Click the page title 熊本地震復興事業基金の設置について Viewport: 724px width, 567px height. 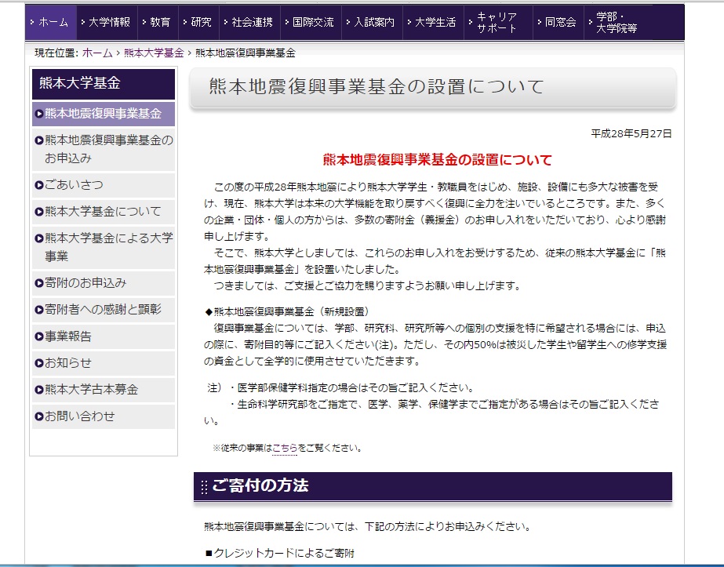point(377,86)
